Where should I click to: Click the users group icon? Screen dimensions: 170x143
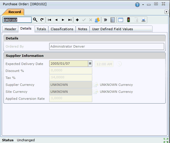97,20
